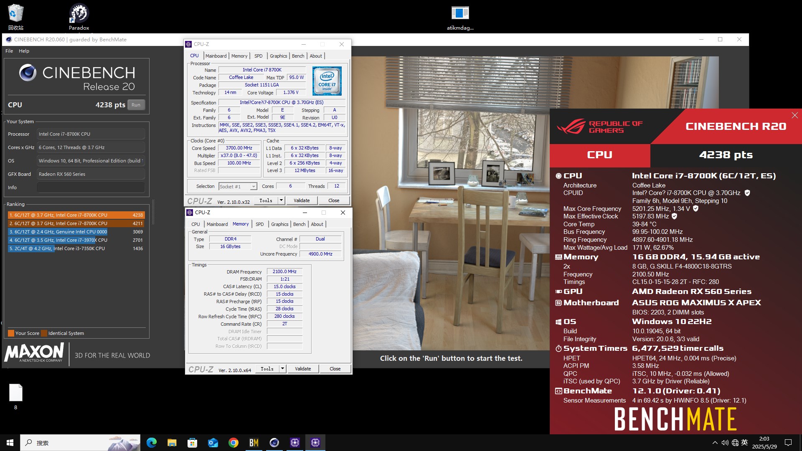Click the Max Effective Clock verified shield
Image resolution: width=802 pixels, height=451 pixels.
[674, 216]
